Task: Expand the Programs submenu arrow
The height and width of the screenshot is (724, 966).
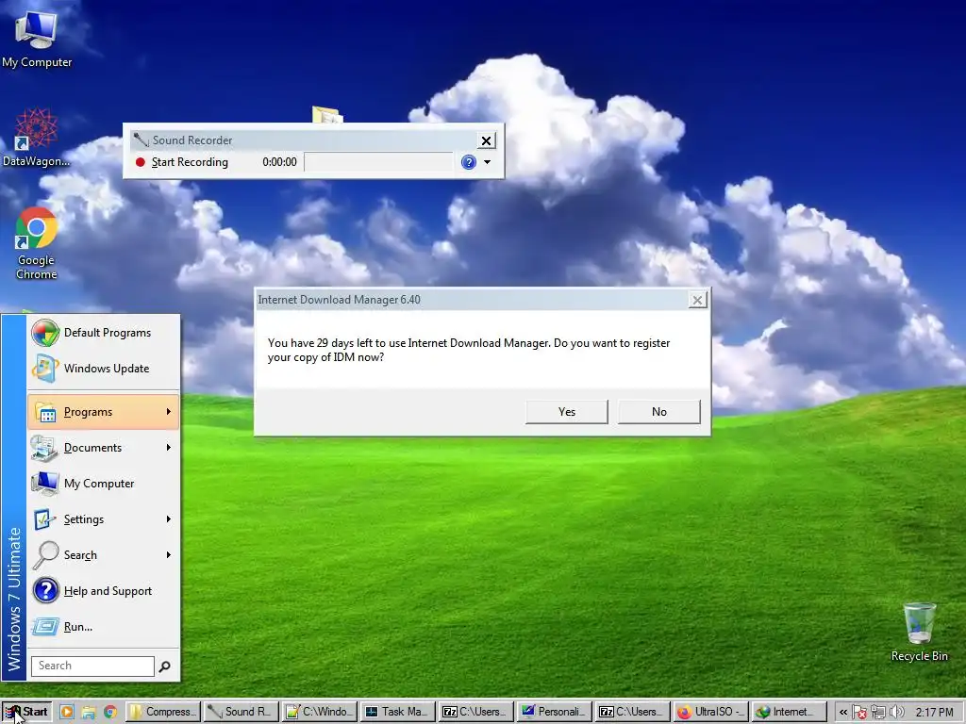Action: (168, 411)
